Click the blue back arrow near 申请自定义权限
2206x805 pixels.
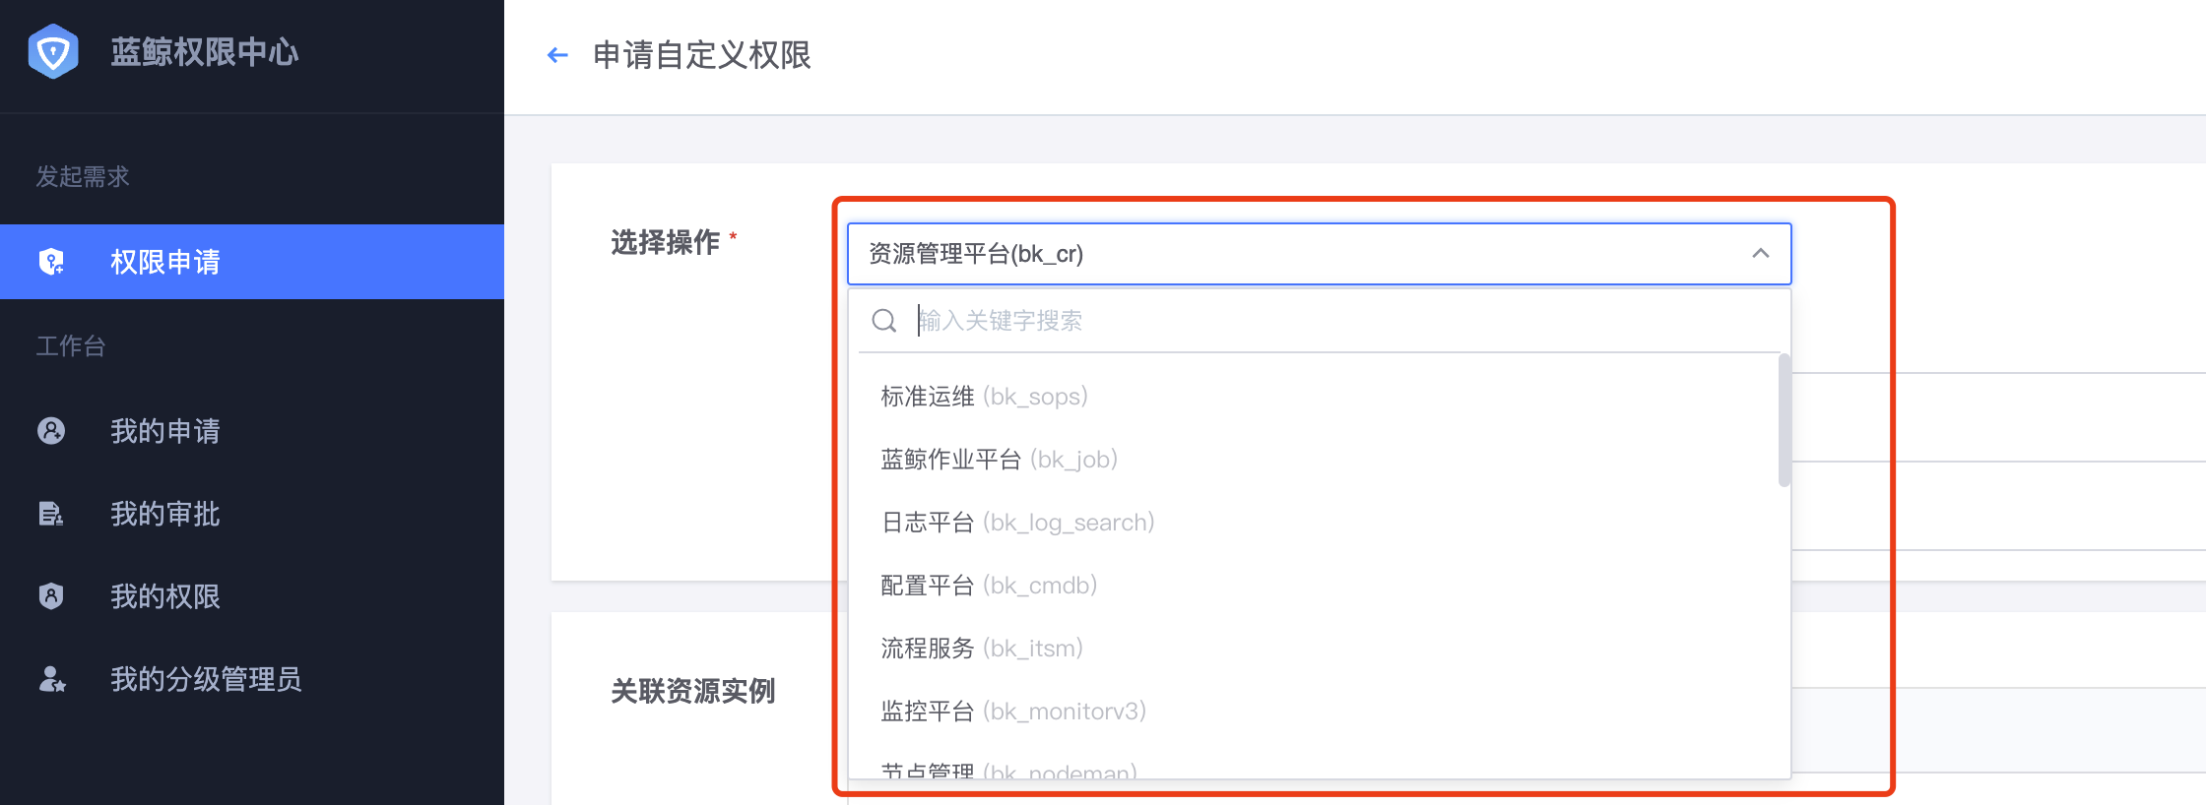coord(557,56)
